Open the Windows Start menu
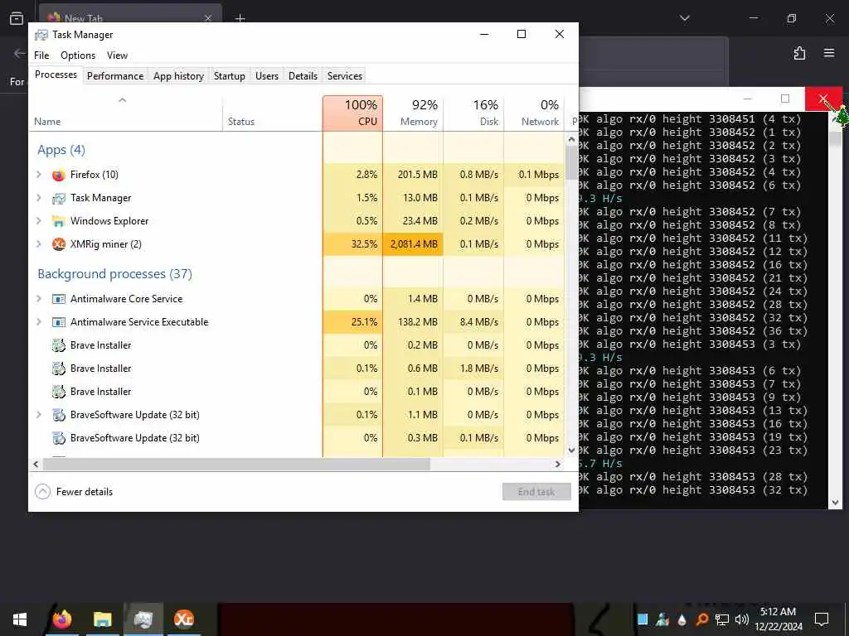Image resolution: width=849 pixels, height=636 pixels. 20,619
